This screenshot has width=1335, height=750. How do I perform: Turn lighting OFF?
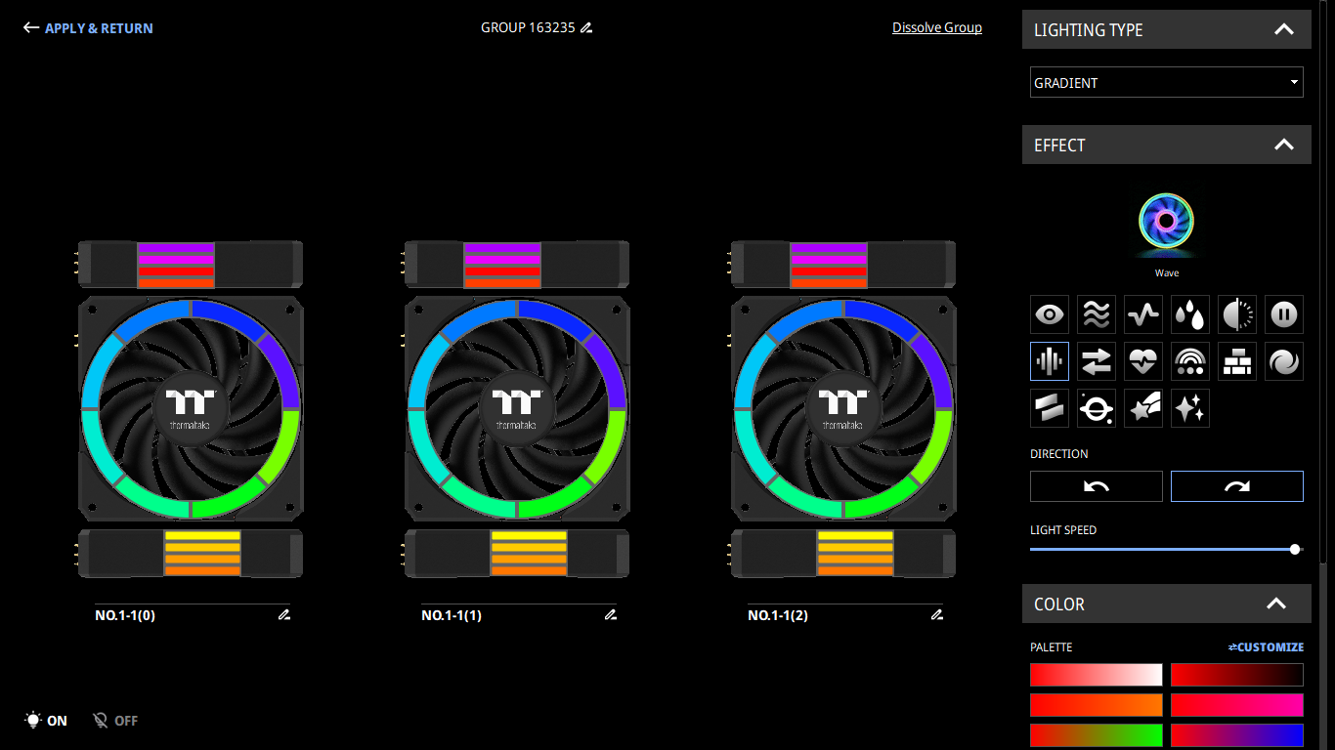click(115, 721)
